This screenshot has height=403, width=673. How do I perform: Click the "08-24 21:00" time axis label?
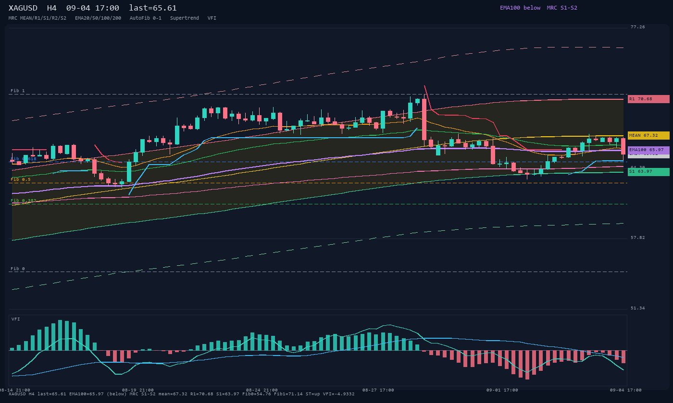[262, 390]
